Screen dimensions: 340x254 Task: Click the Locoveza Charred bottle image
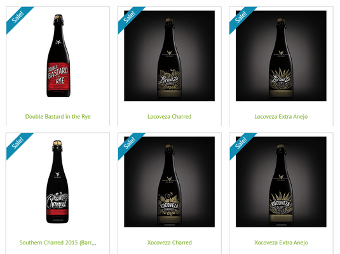pyautogui.click(x=169, y=56)
